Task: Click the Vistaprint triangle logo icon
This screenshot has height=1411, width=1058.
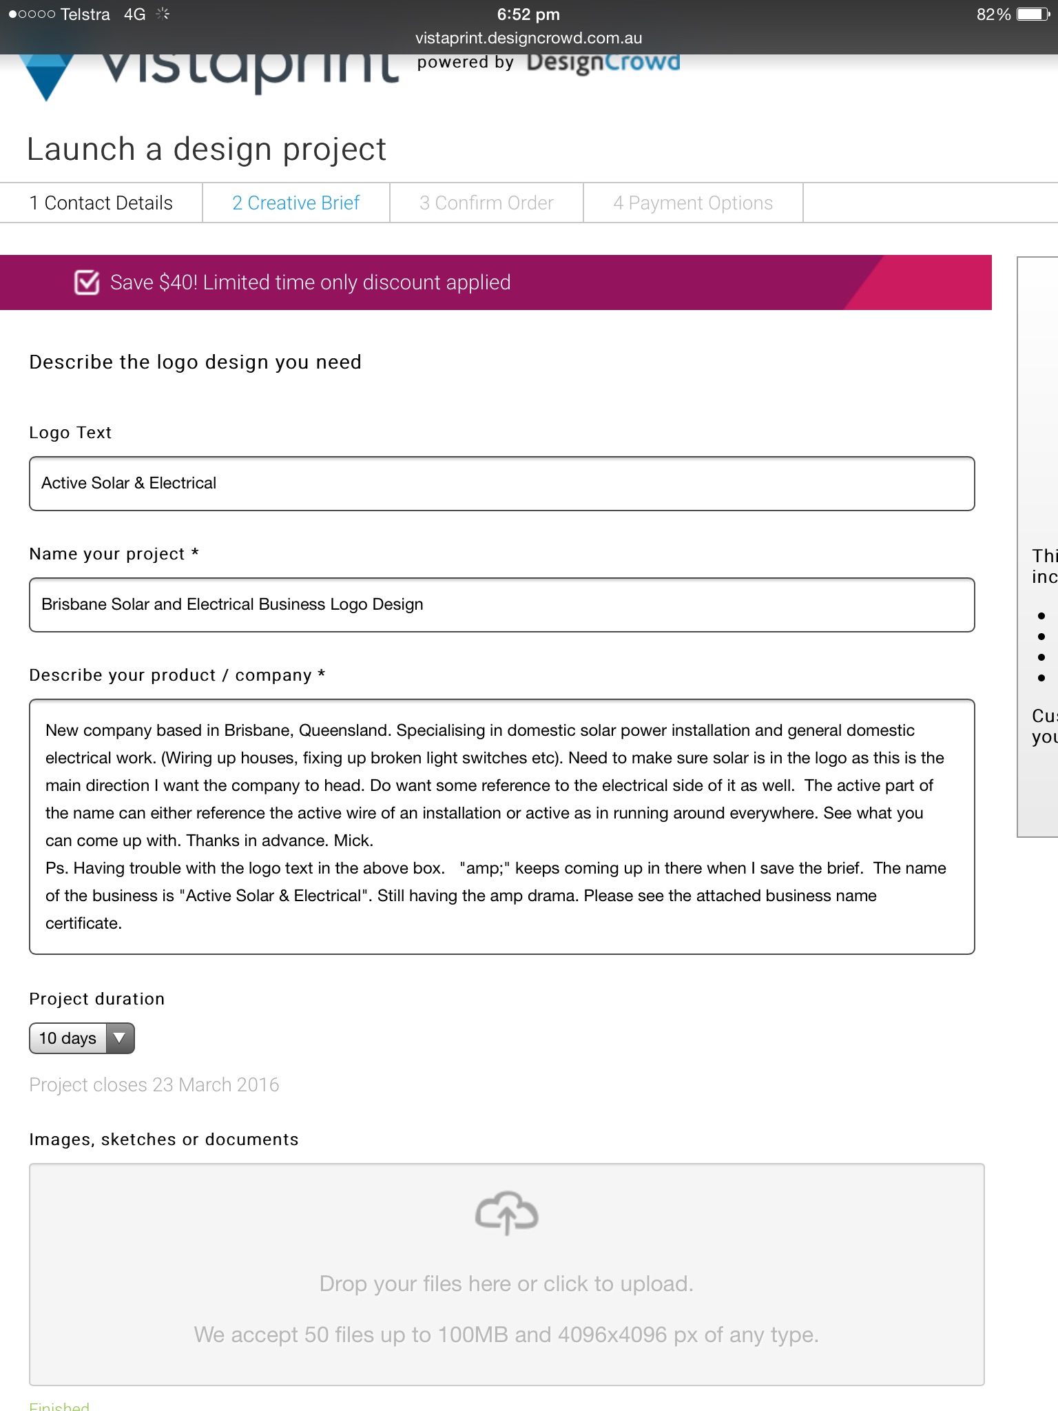Action: tap(45, 77)
